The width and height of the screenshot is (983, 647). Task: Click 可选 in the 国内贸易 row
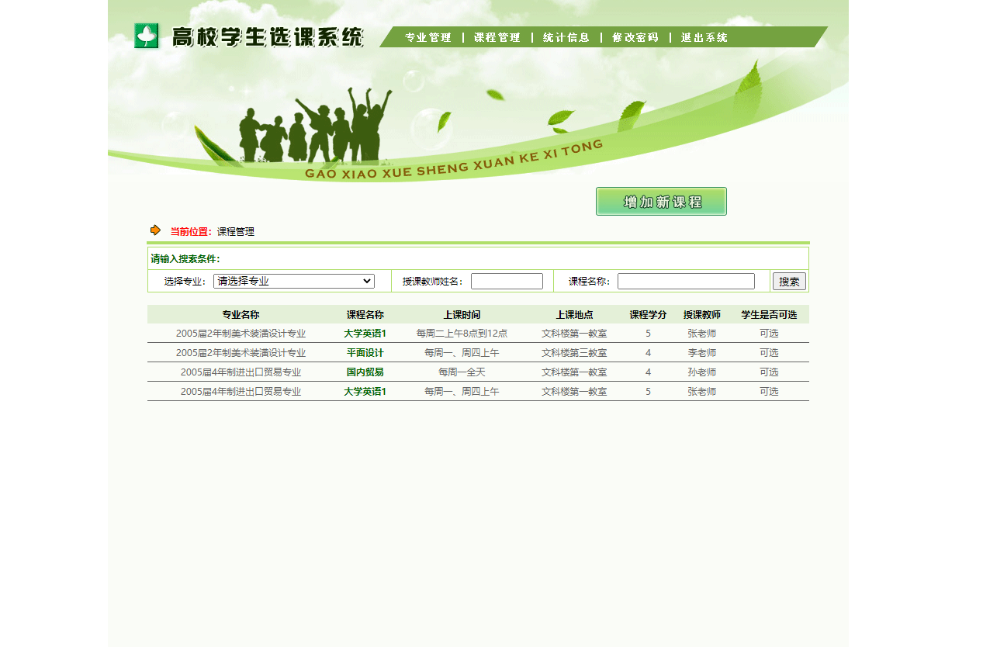tap(770, 372)
